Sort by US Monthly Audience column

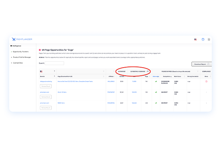pos(148,71)
